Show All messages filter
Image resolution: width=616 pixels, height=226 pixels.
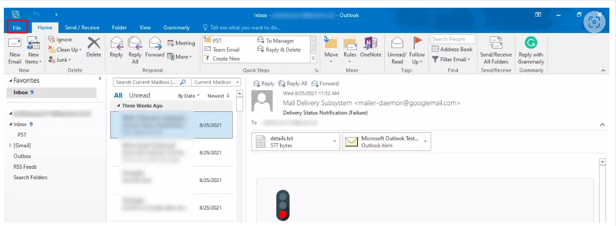118,95
